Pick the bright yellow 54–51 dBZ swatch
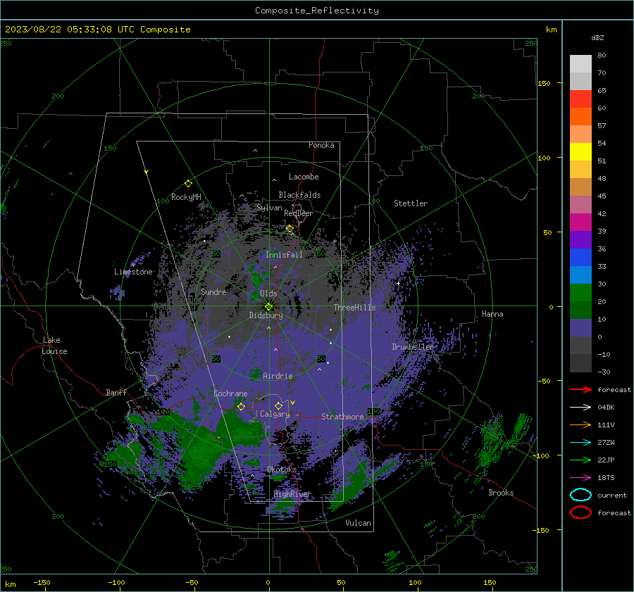 pyautogui.click(x=580, y=152)
